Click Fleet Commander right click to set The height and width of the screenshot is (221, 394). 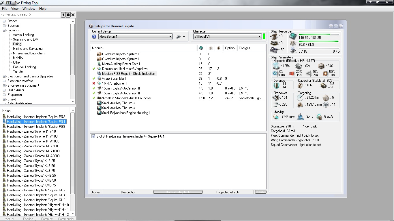[x=294, y=136]
